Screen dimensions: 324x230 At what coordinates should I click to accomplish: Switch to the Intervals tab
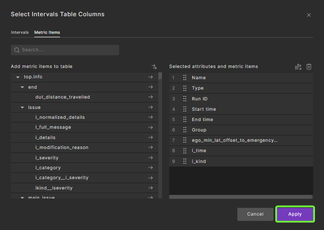pyautogui.click(x=20, y=32)
